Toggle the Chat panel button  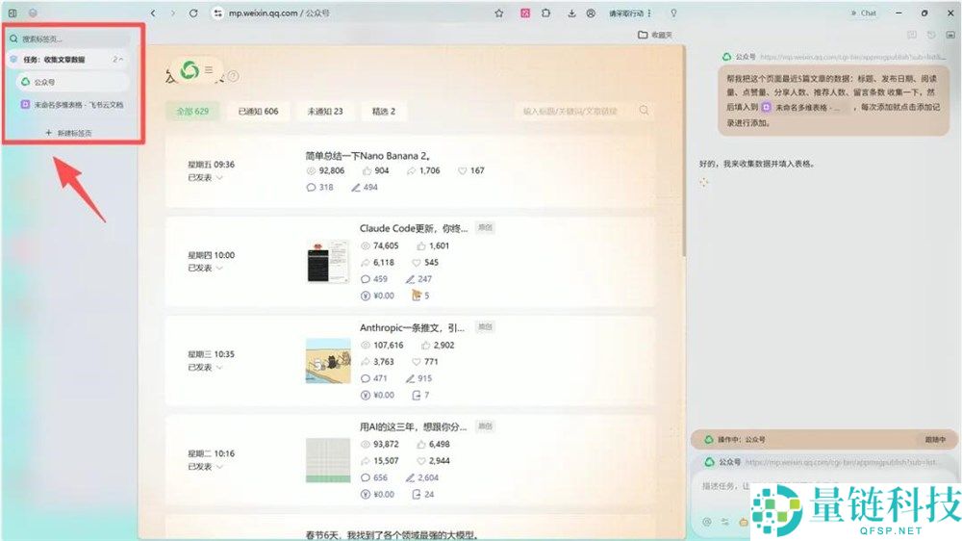(x=863, y=13)
